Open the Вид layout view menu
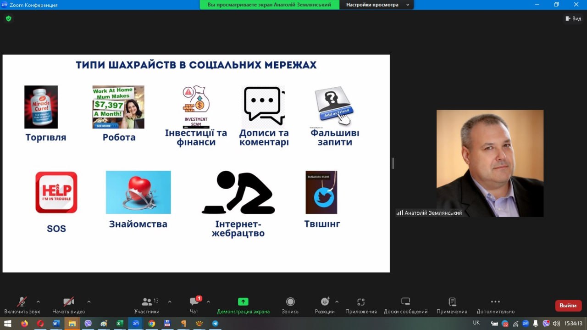587x330 pixels. pos(574,18)
